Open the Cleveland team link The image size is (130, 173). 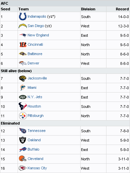(x=35, y=159)
